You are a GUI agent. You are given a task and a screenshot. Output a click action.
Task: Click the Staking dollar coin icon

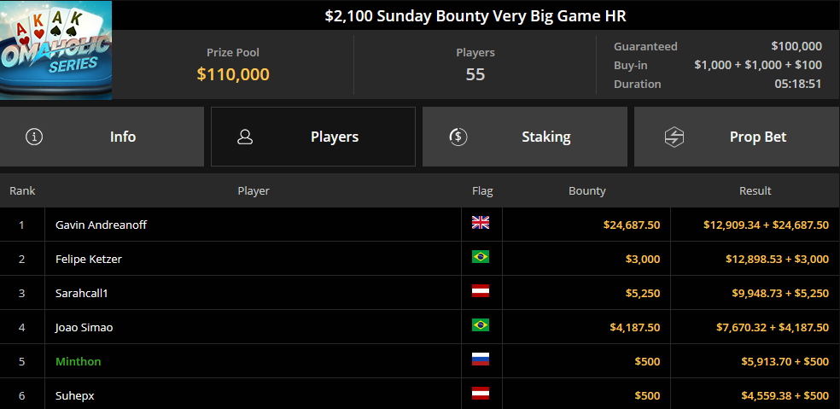click(x=458, y=137)
